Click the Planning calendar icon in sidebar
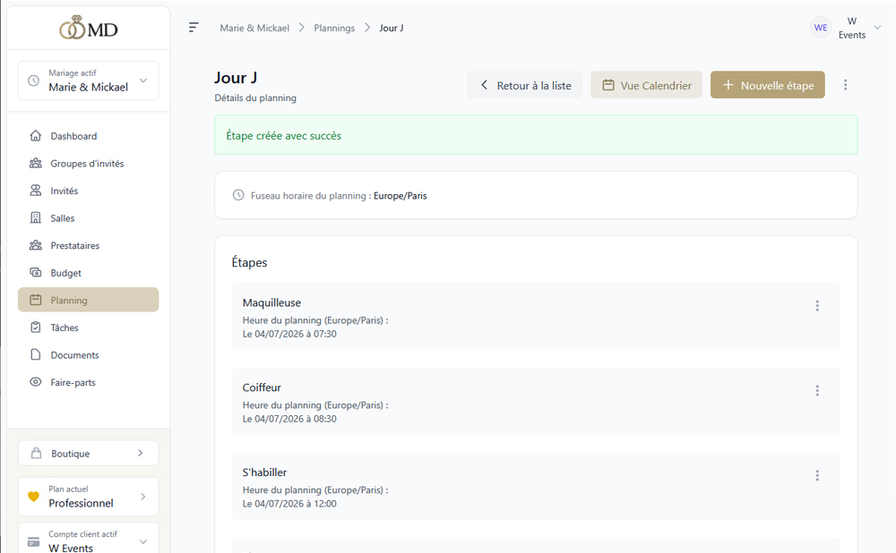Screen dimensions: 896x553 point(36,300)
